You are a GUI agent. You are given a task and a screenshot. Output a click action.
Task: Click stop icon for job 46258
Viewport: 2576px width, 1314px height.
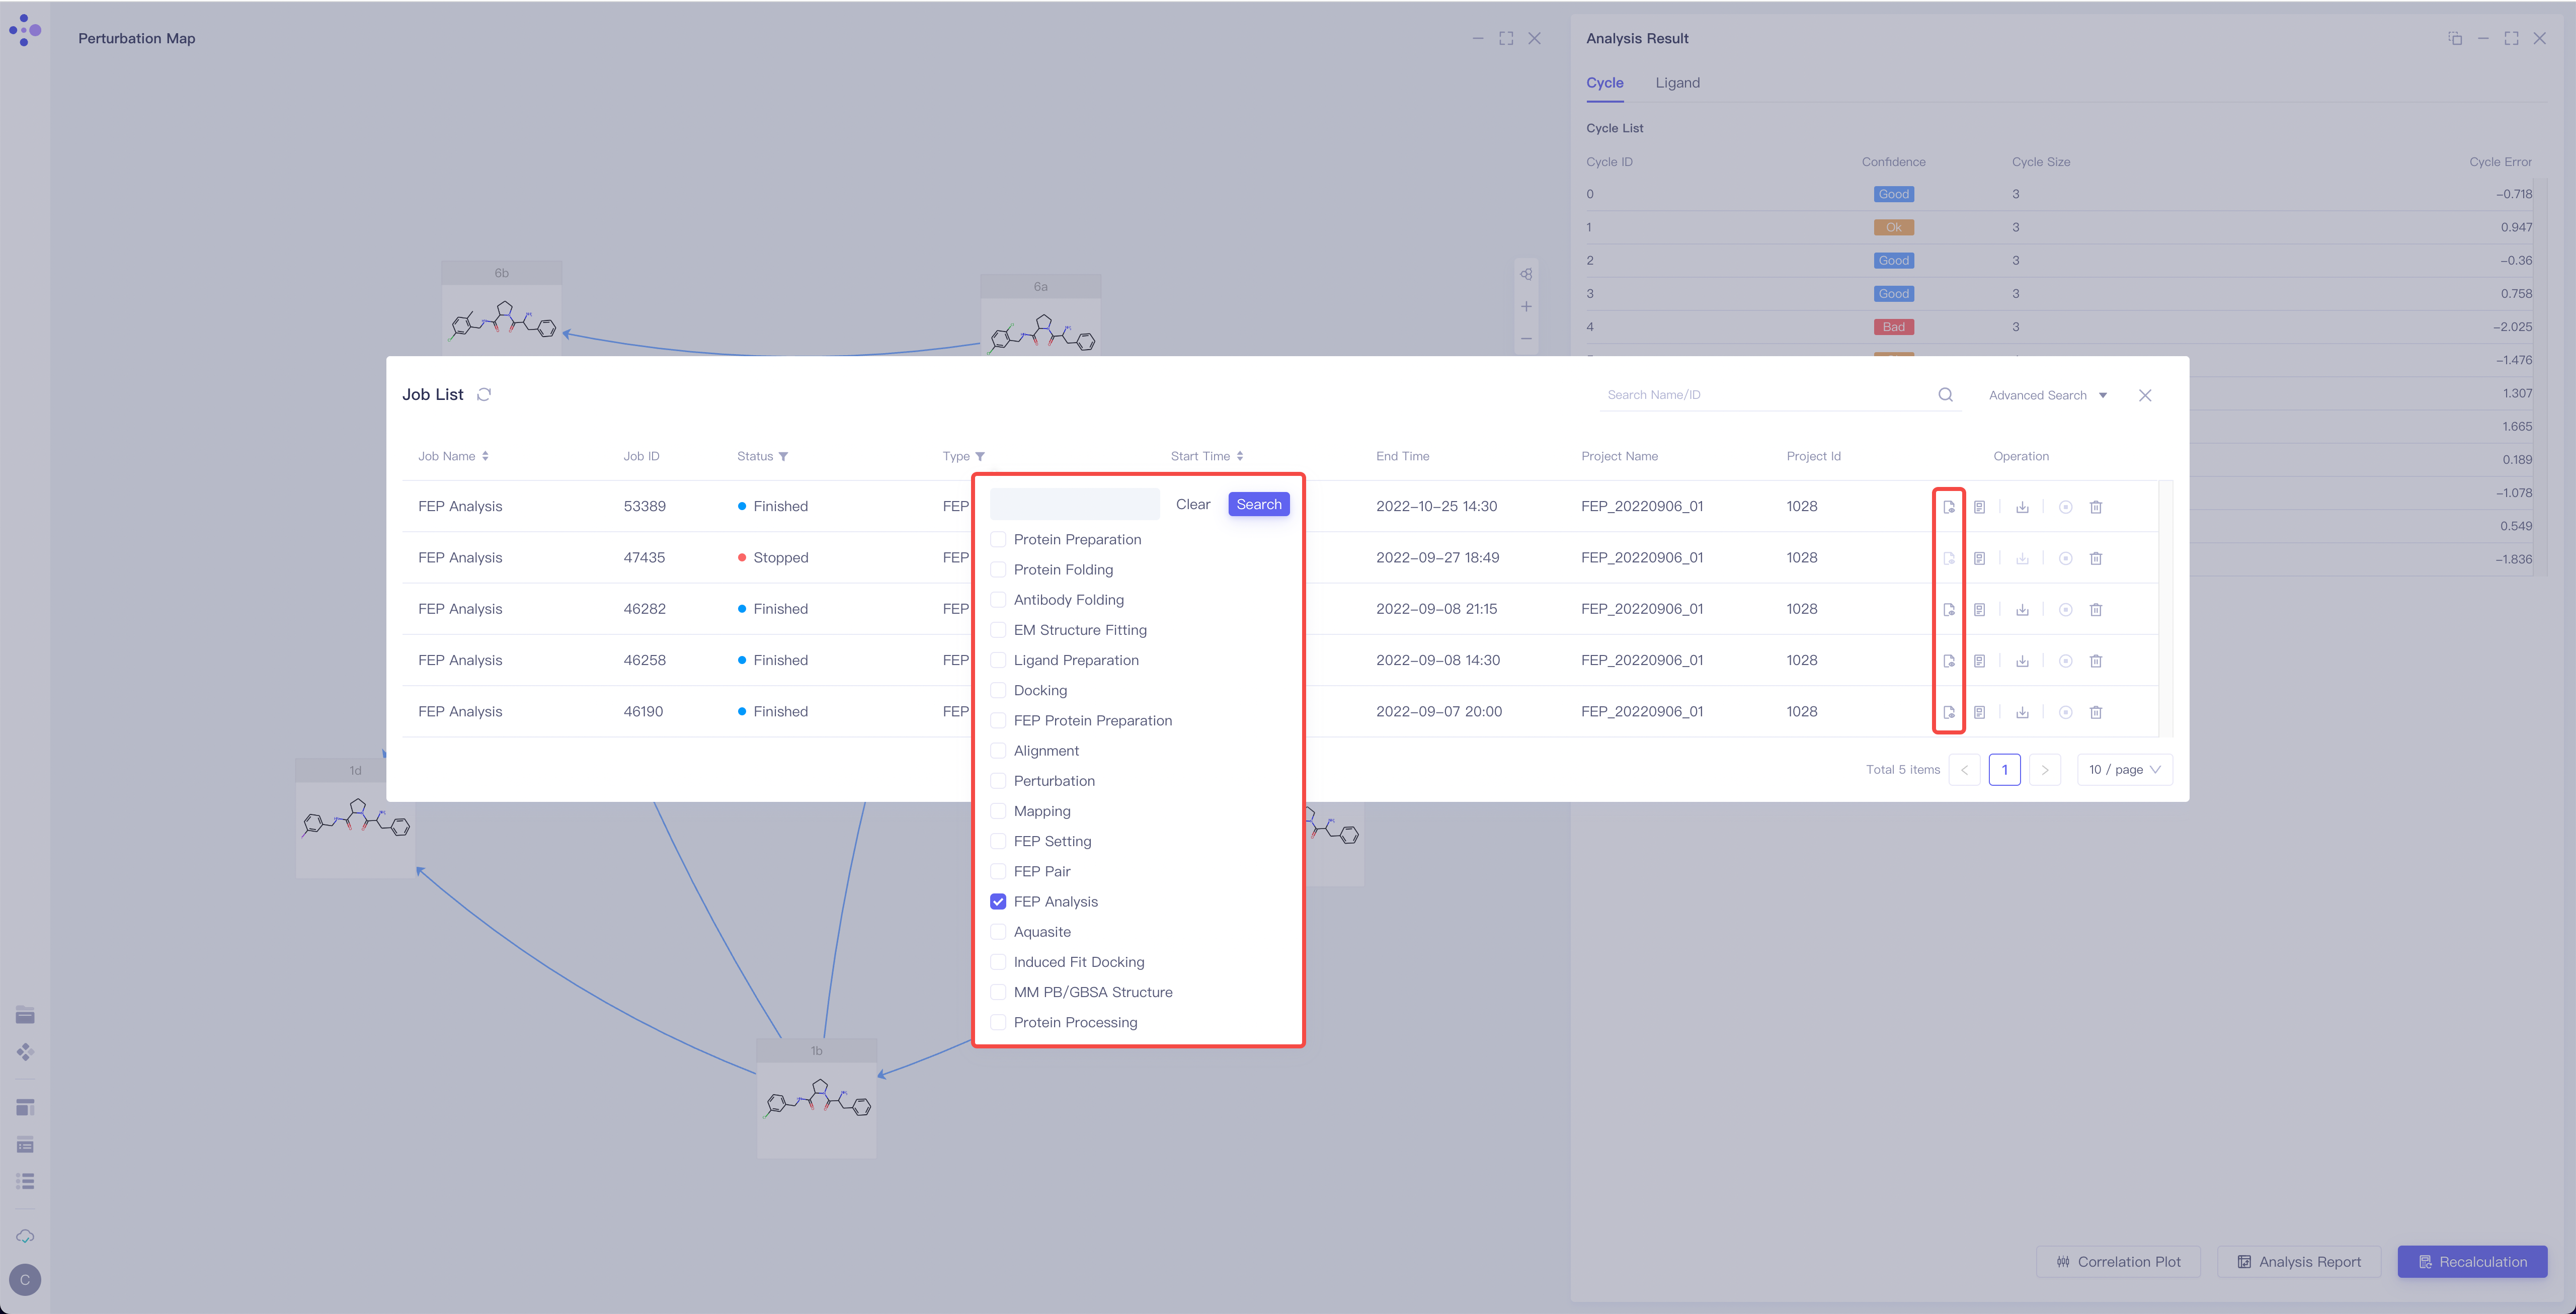[x=2065, y=661]
